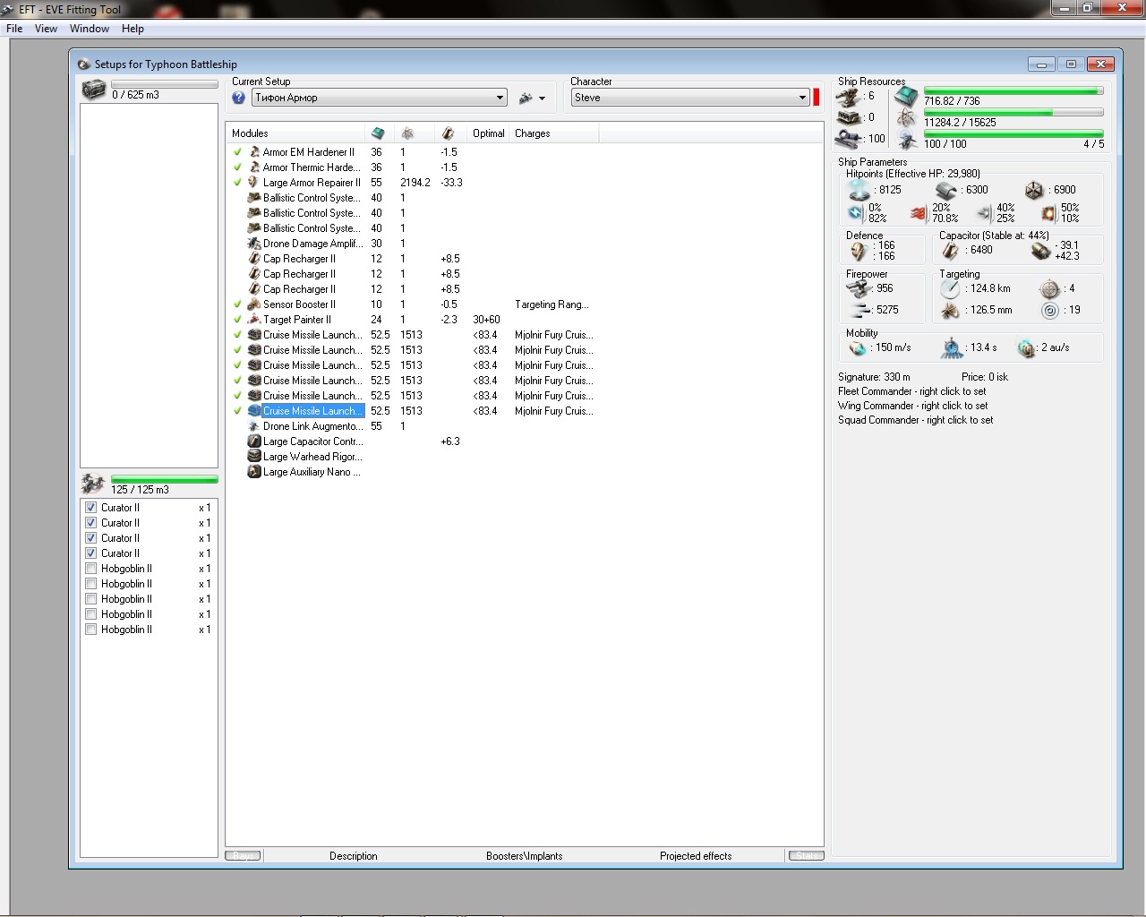Enable the fourth Hobgoblin II drone checkbox
The height and width of the screenshot is (917, 1146).
click(90, 614)
